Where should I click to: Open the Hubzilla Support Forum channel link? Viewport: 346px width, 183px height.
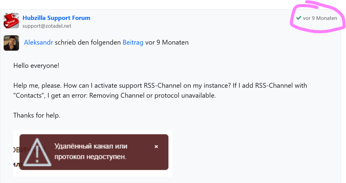click(56, 18)
